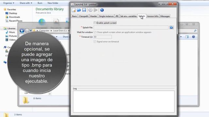Maximize the Launch4j window
The width and height of the screenshot is (209, 117).
coord(166,4)
